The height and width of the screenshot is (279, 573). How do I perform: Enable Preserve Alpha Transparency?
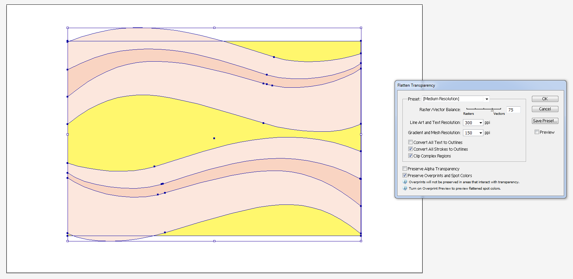point(405,169)
